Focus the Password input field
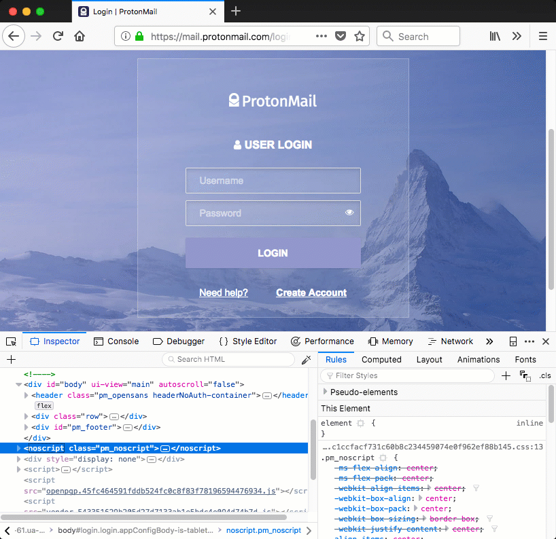Screen dimensions: 556x539 point(273,213)
